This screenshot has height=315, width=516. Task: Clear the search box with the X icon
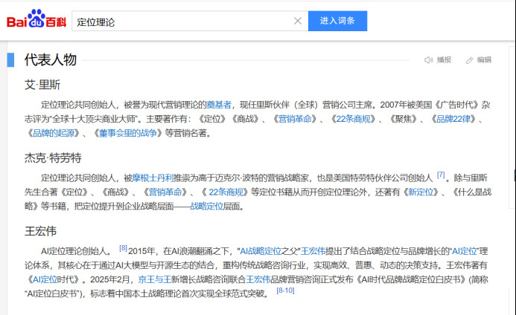[298, 21]
